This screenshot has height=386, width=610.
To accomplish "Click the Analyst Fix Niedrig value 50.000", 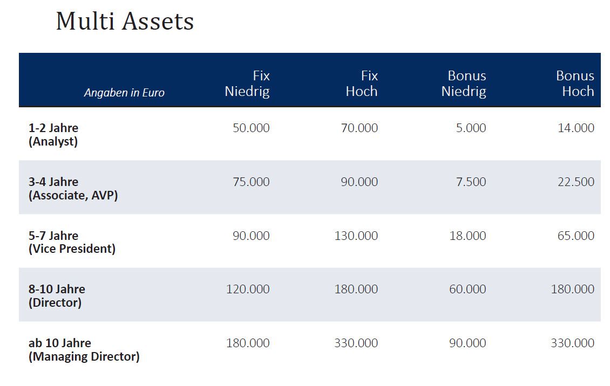I will tap(251, 128).
